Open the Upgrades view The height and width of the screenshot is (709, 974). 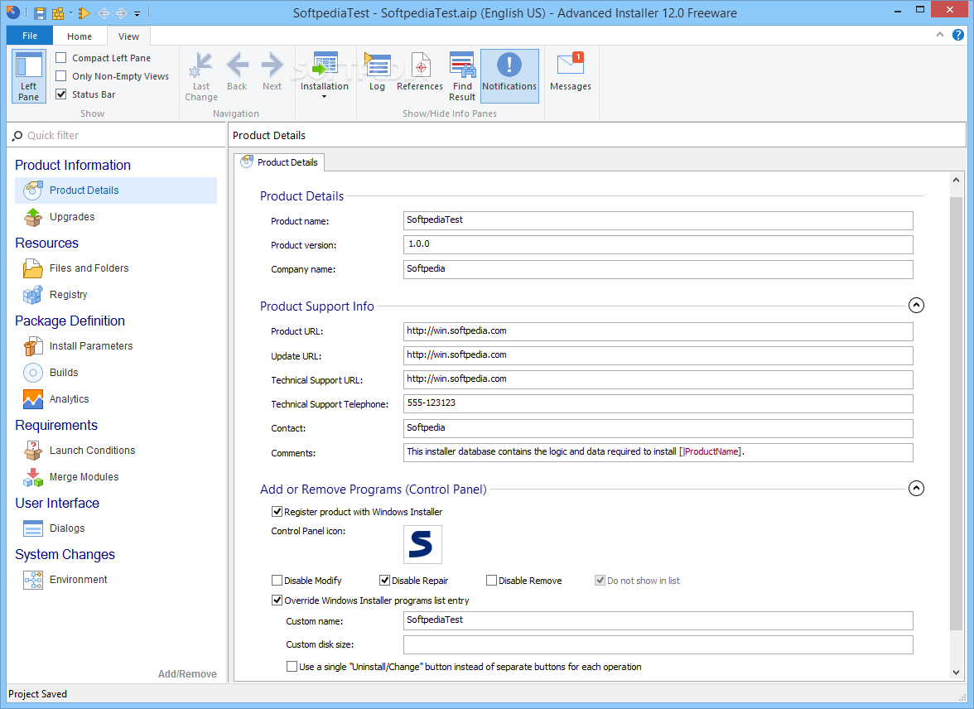tap(72, 217)
